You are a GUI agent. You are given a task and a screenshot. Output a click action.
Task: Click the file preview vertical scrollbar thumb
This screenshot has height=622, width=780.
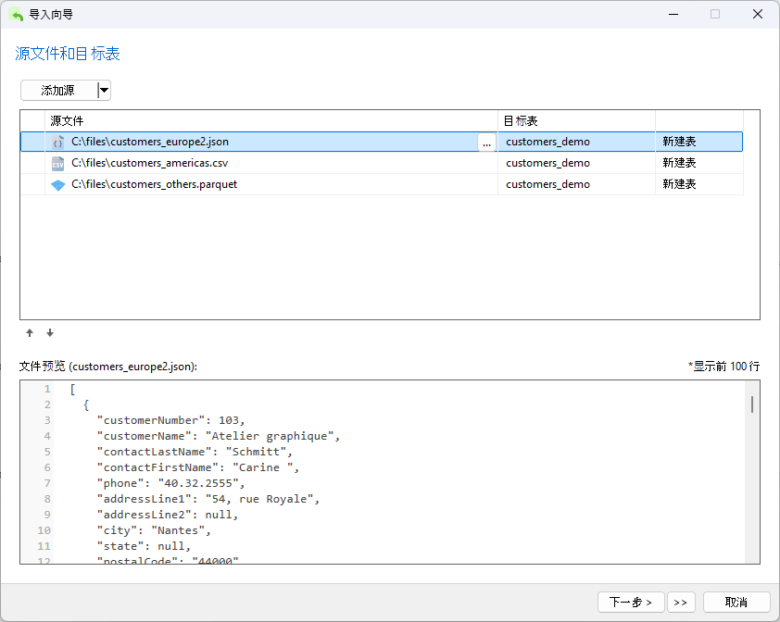point(752,404)
